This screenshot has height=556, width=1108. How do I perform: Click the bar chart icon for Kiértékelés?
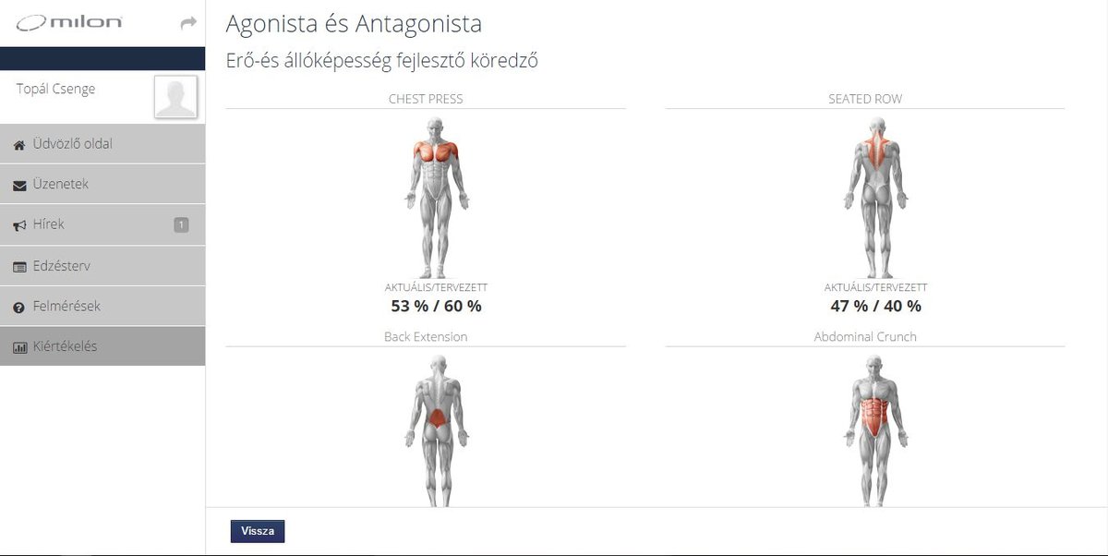(19, 348)
